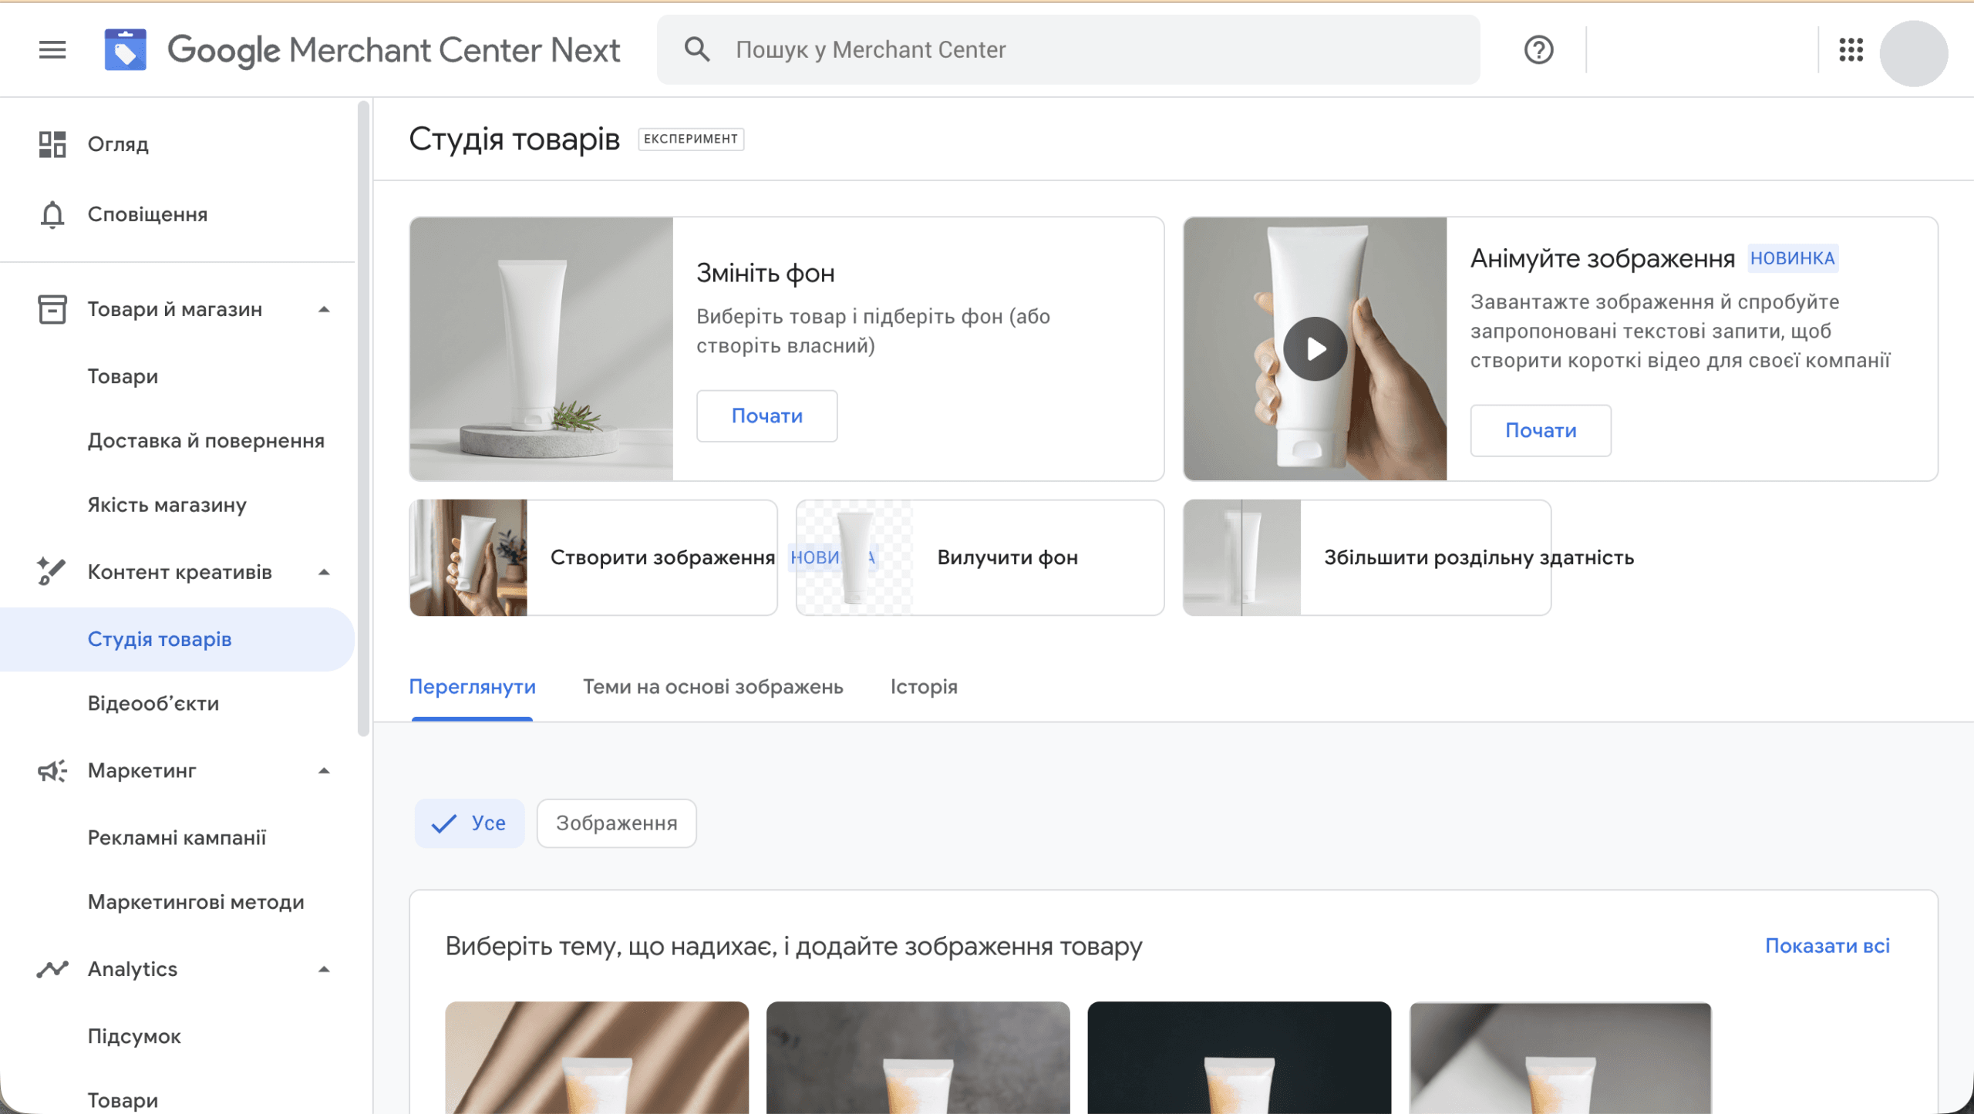The width and height of the screenshot is (1974, 1114).
Task: Open the Google apps grid
Action: pyautogui.click(x=1851, y=50)
